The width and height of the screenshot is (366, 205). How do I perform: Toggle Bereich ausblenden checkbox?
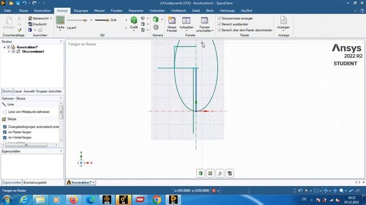click(219, 24)
